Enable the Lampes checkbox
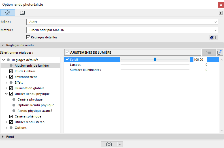Viewport: 224px width, 148px height. click(67, 64)
